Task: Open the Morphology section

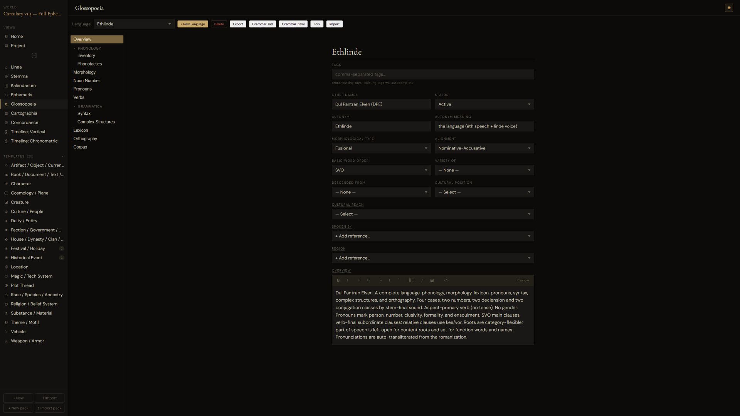Action: [x=84, y=72]
